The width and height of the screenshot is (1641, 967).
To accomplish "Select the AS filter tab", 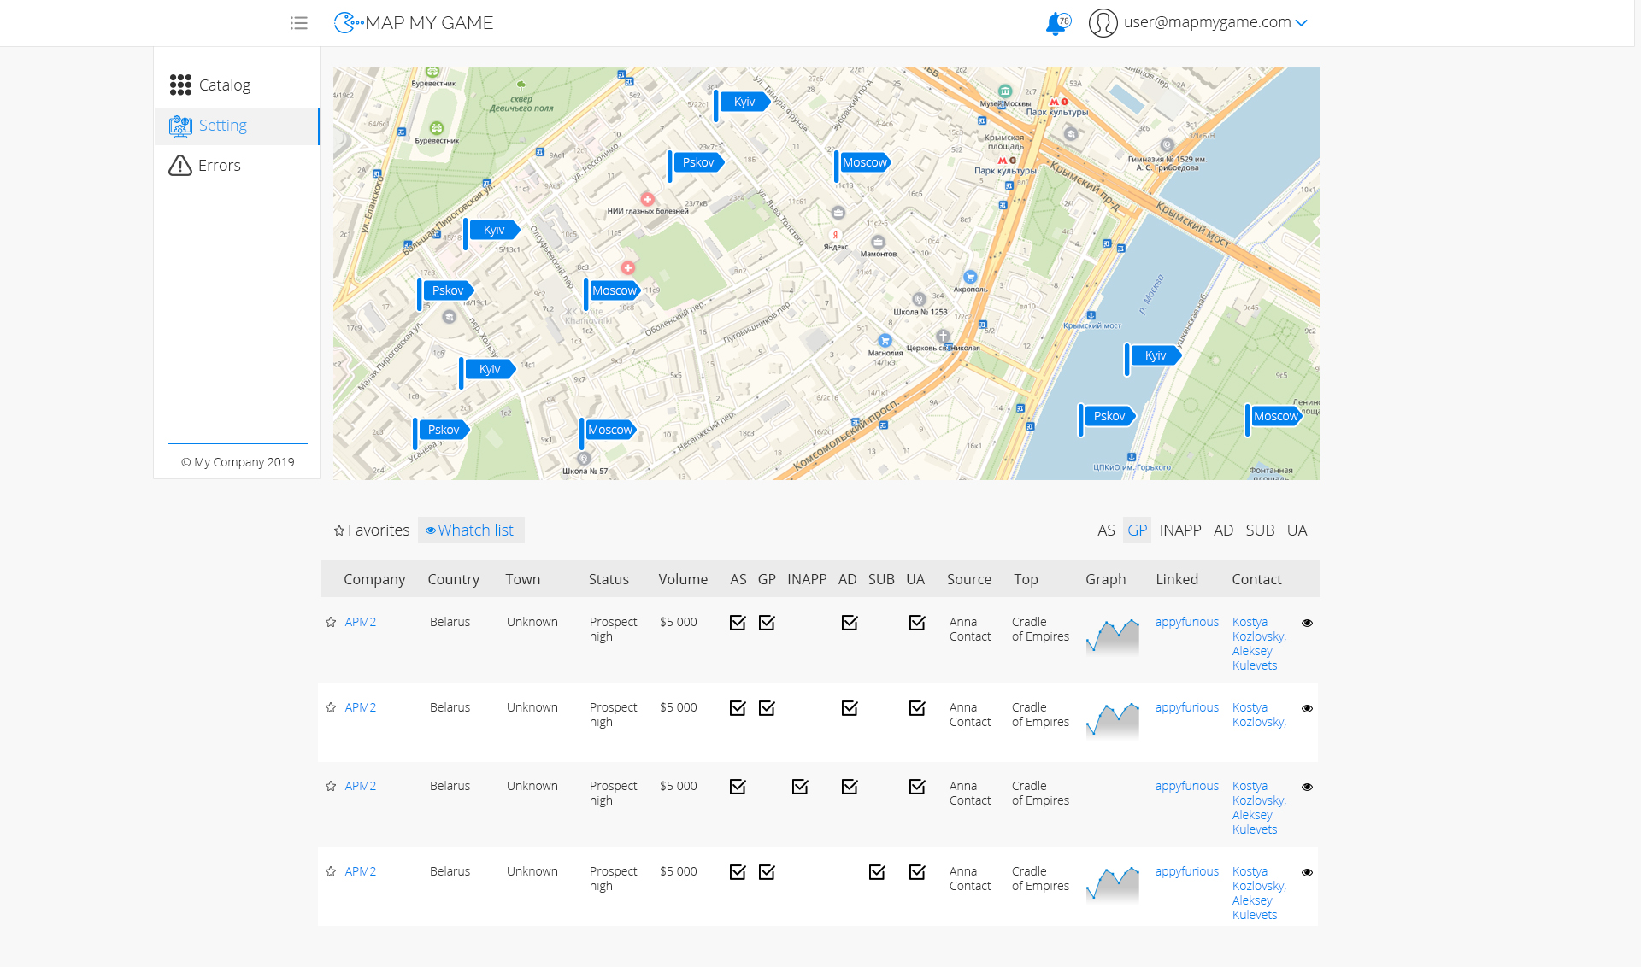I will (x=1106, y=530).
